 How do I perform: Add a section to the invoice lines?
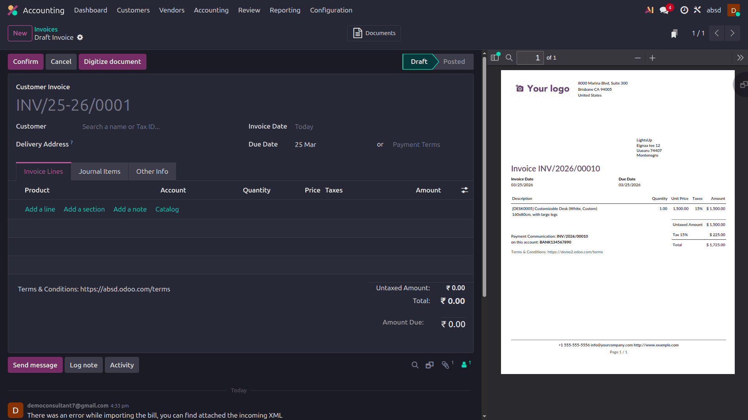tap(84, 209)
